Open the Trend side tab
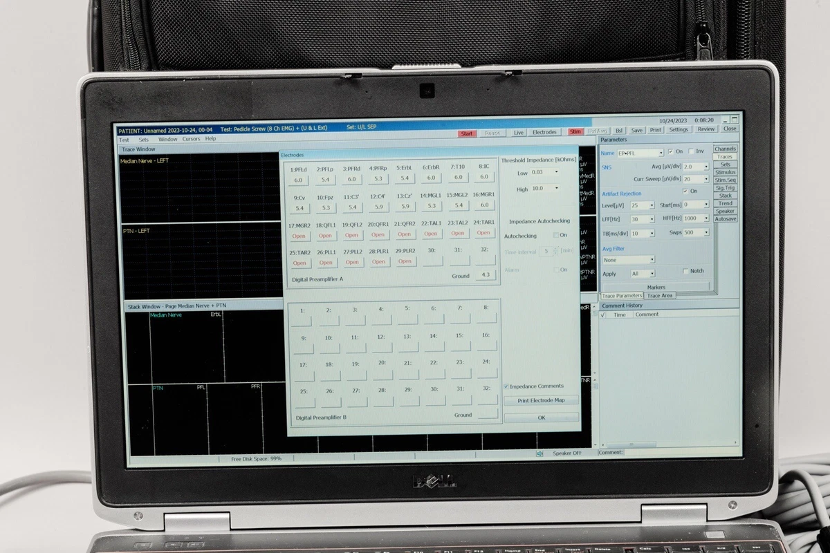Screen dimensions: 830x553 click(725, 203)
